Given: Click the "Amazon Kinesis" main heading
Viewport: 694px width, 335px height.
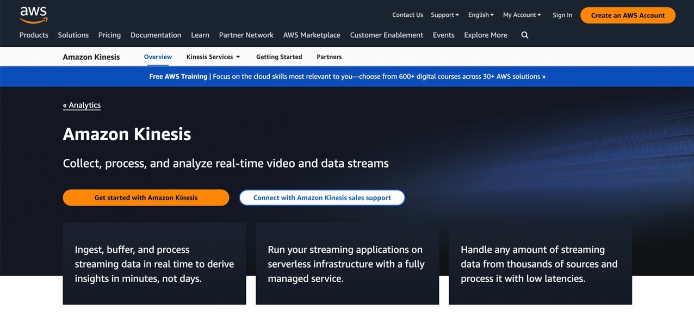Looking at the screenshot, I should click(127, 134).
